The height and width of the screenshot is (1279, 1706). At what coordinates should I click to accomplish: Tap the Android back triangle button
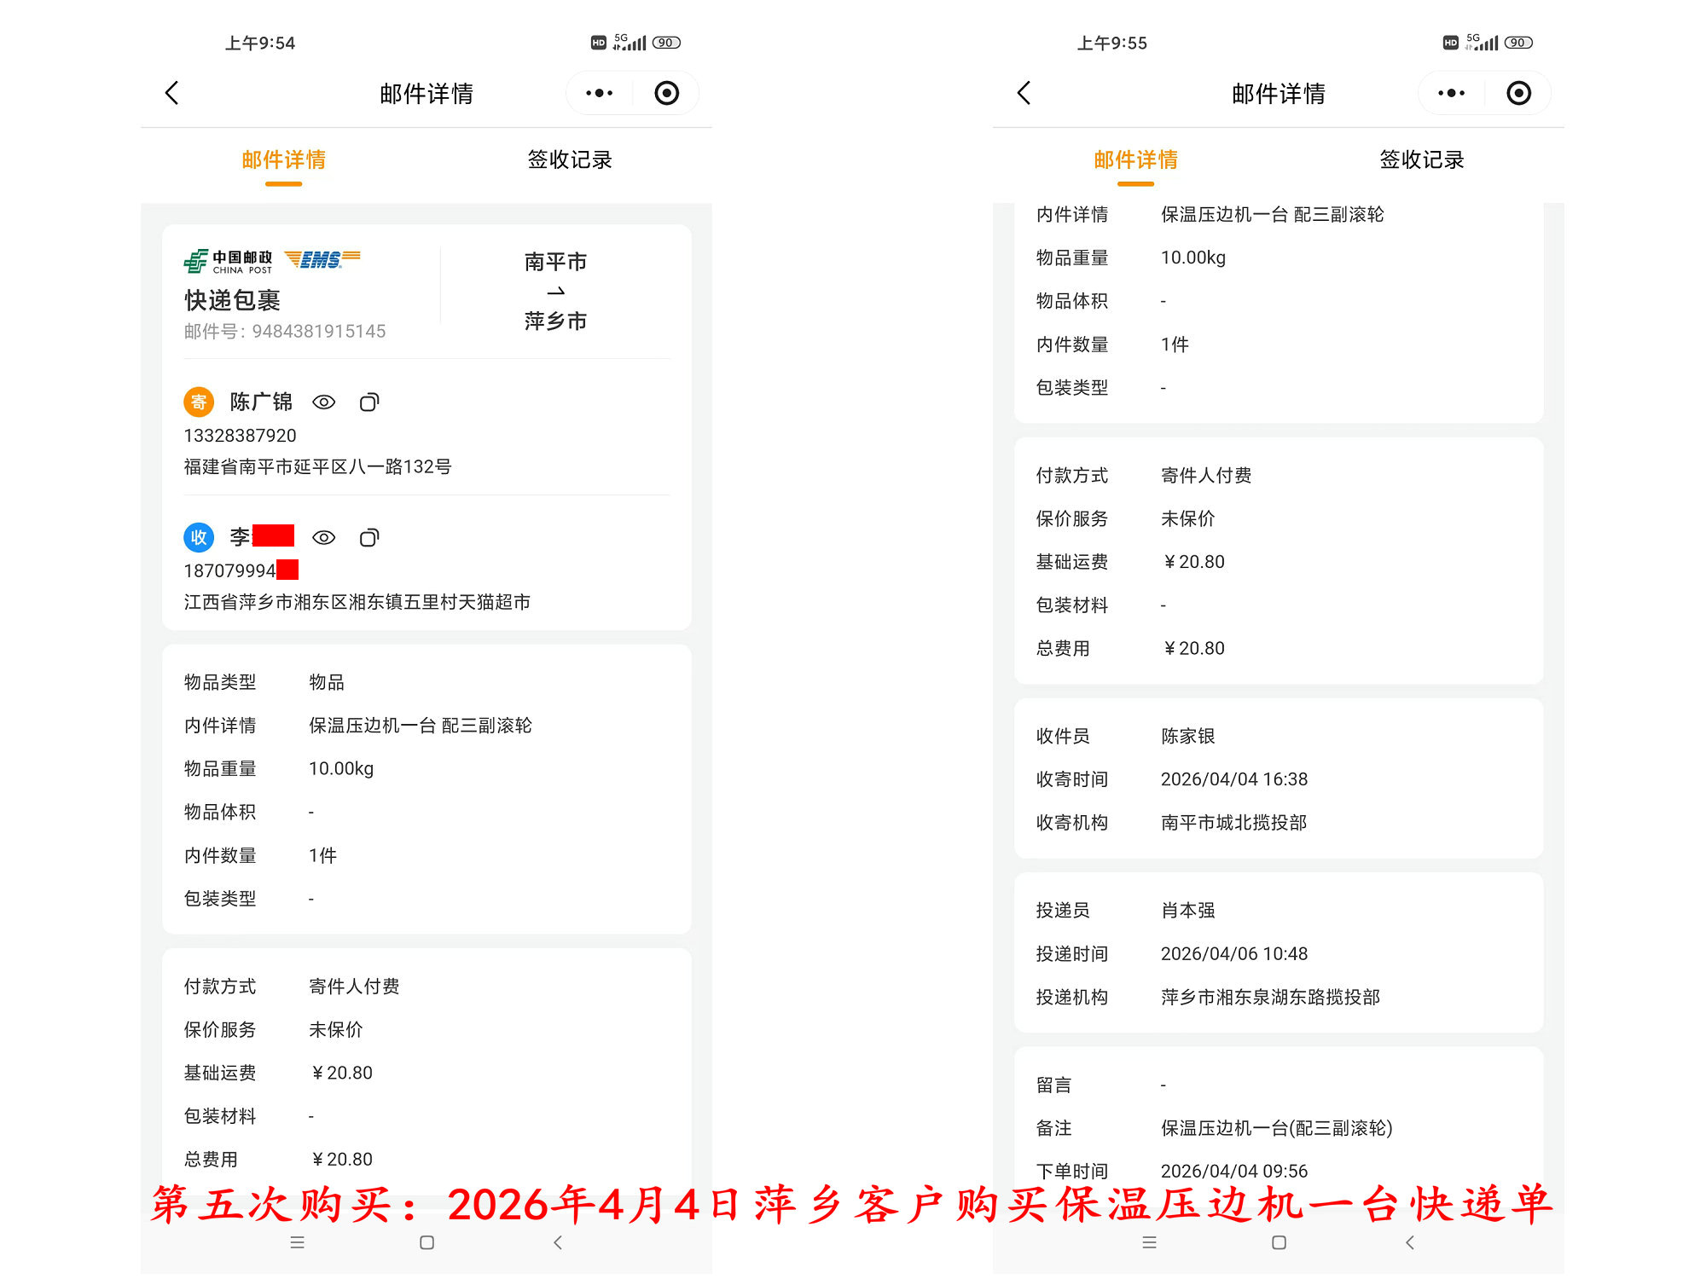pyautogui.click(x=558, y=1243)
